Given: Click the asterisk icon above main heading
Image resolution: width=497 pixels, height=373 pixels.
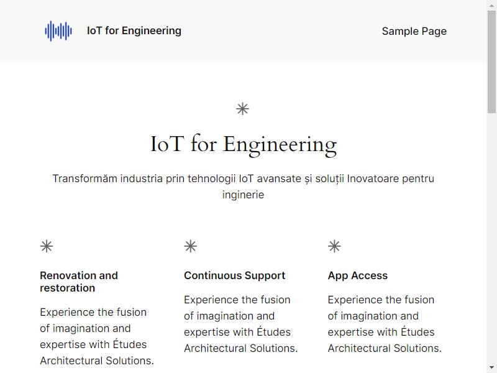Looking at the screenshot, I should pos(243,109).
